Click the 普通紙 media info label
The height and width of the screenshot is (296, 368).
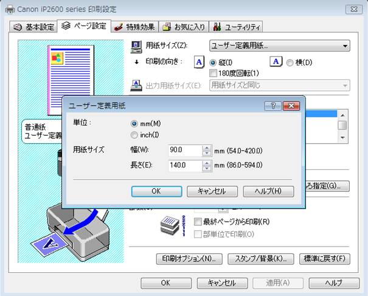pos(35,127)
